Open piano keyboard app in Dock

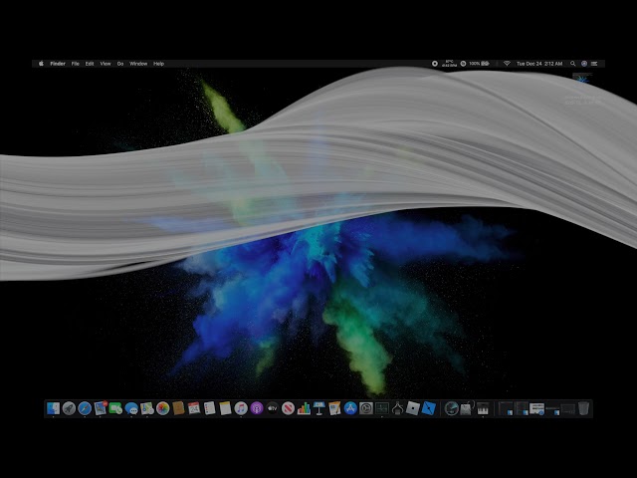coord(483,408)
